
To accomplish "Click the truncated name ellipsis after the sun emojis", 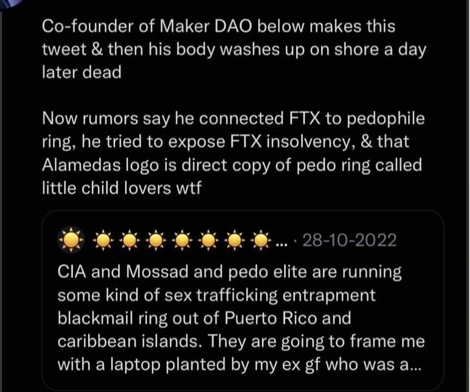I will point(281,245).
